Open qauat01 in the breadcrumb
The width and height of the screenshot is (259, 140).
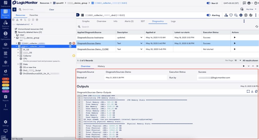point(60,3)
